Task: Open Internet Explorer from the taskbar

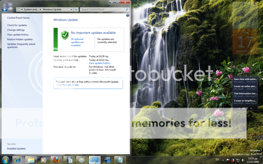Action: 18,160
